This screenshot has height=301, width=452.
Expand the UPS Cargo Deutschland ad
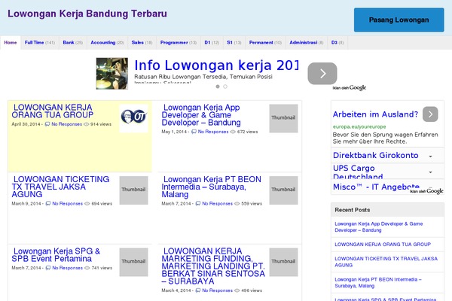(387, 171)
